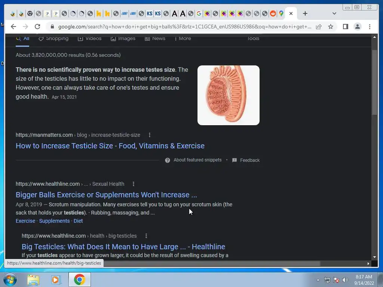Click the manmatters.com breadcrumb URL
Image resolution: width=383 pixels, height=287 pixels.
coord(78,135)
